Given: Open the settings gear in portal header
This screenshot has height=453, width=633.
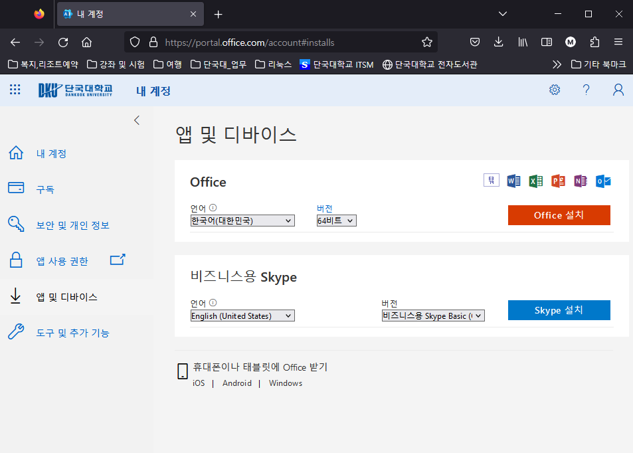Looking at the screenshot, I should (555, 90).
